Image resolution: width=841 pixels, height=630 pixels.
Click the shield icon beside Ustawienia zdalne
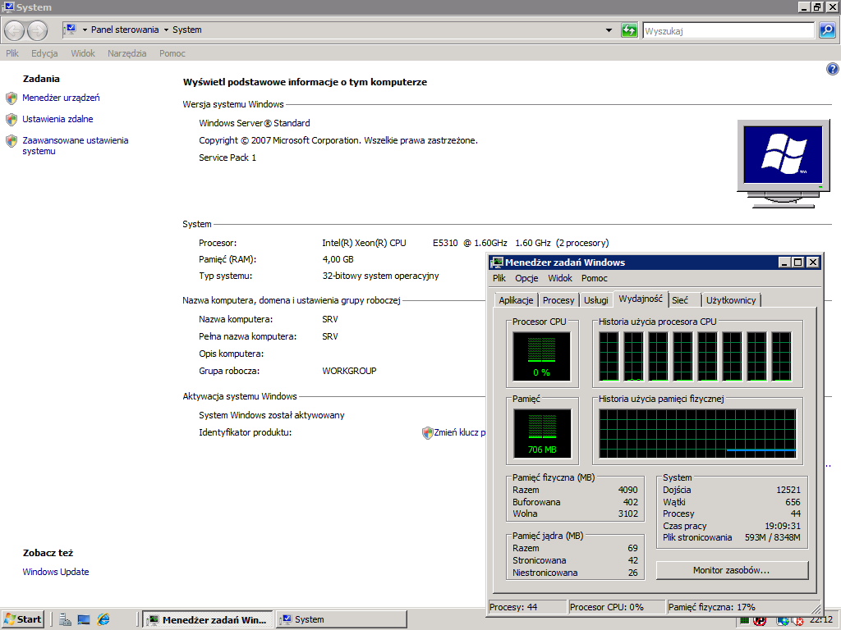(11, 120)
